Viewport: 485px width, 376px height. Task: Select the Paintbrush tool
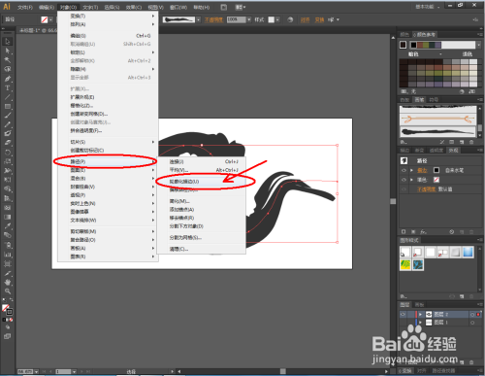tap(8, 116)
